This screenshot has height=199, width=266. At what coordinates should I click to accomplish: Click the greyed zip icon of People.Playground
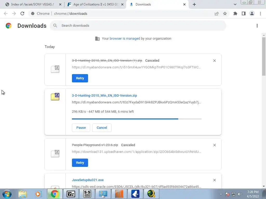coord(55,154)
